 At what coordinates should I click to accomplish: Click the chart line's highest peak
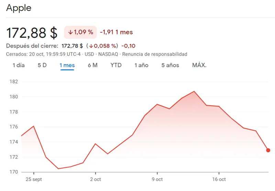[x=194, y=91]
